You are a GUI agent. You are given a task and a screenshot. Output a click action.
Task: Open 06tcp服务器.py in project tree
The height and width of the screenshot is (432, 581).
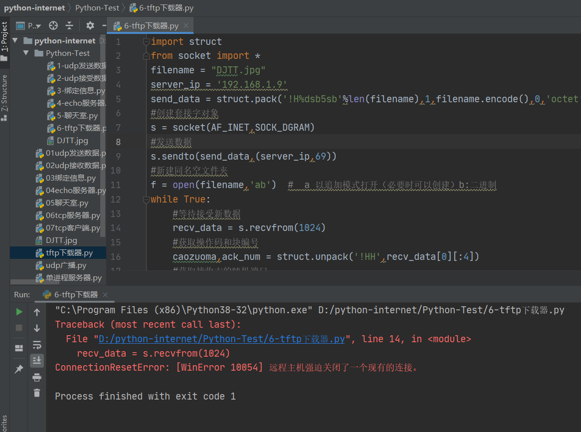(x=68, y=216)
